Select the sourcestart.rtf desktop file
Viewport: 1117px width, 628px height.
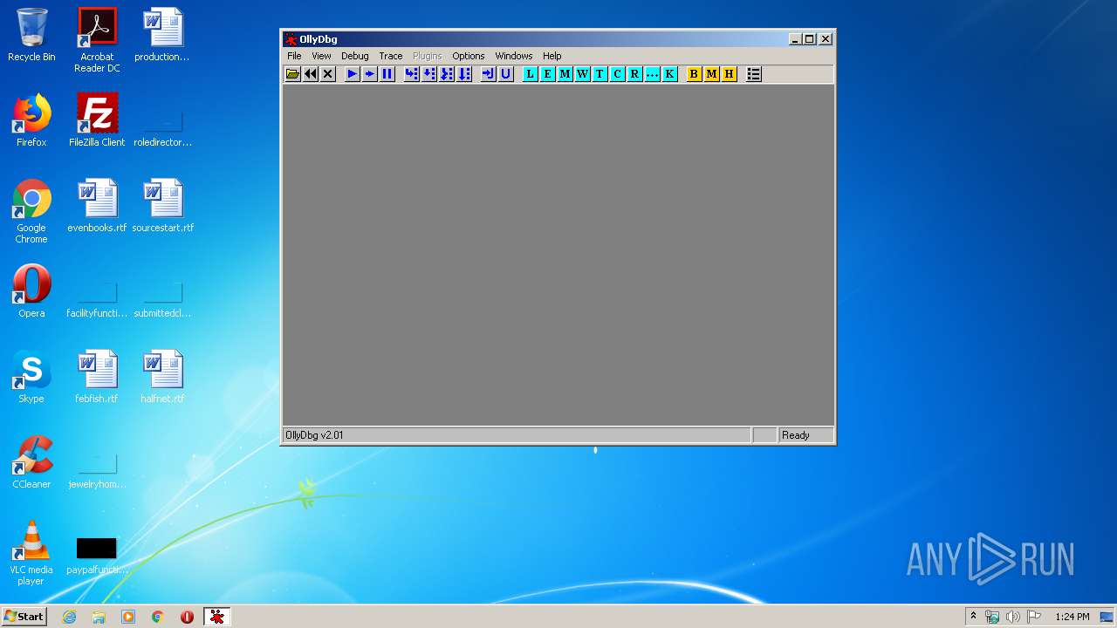pos(162,207)
